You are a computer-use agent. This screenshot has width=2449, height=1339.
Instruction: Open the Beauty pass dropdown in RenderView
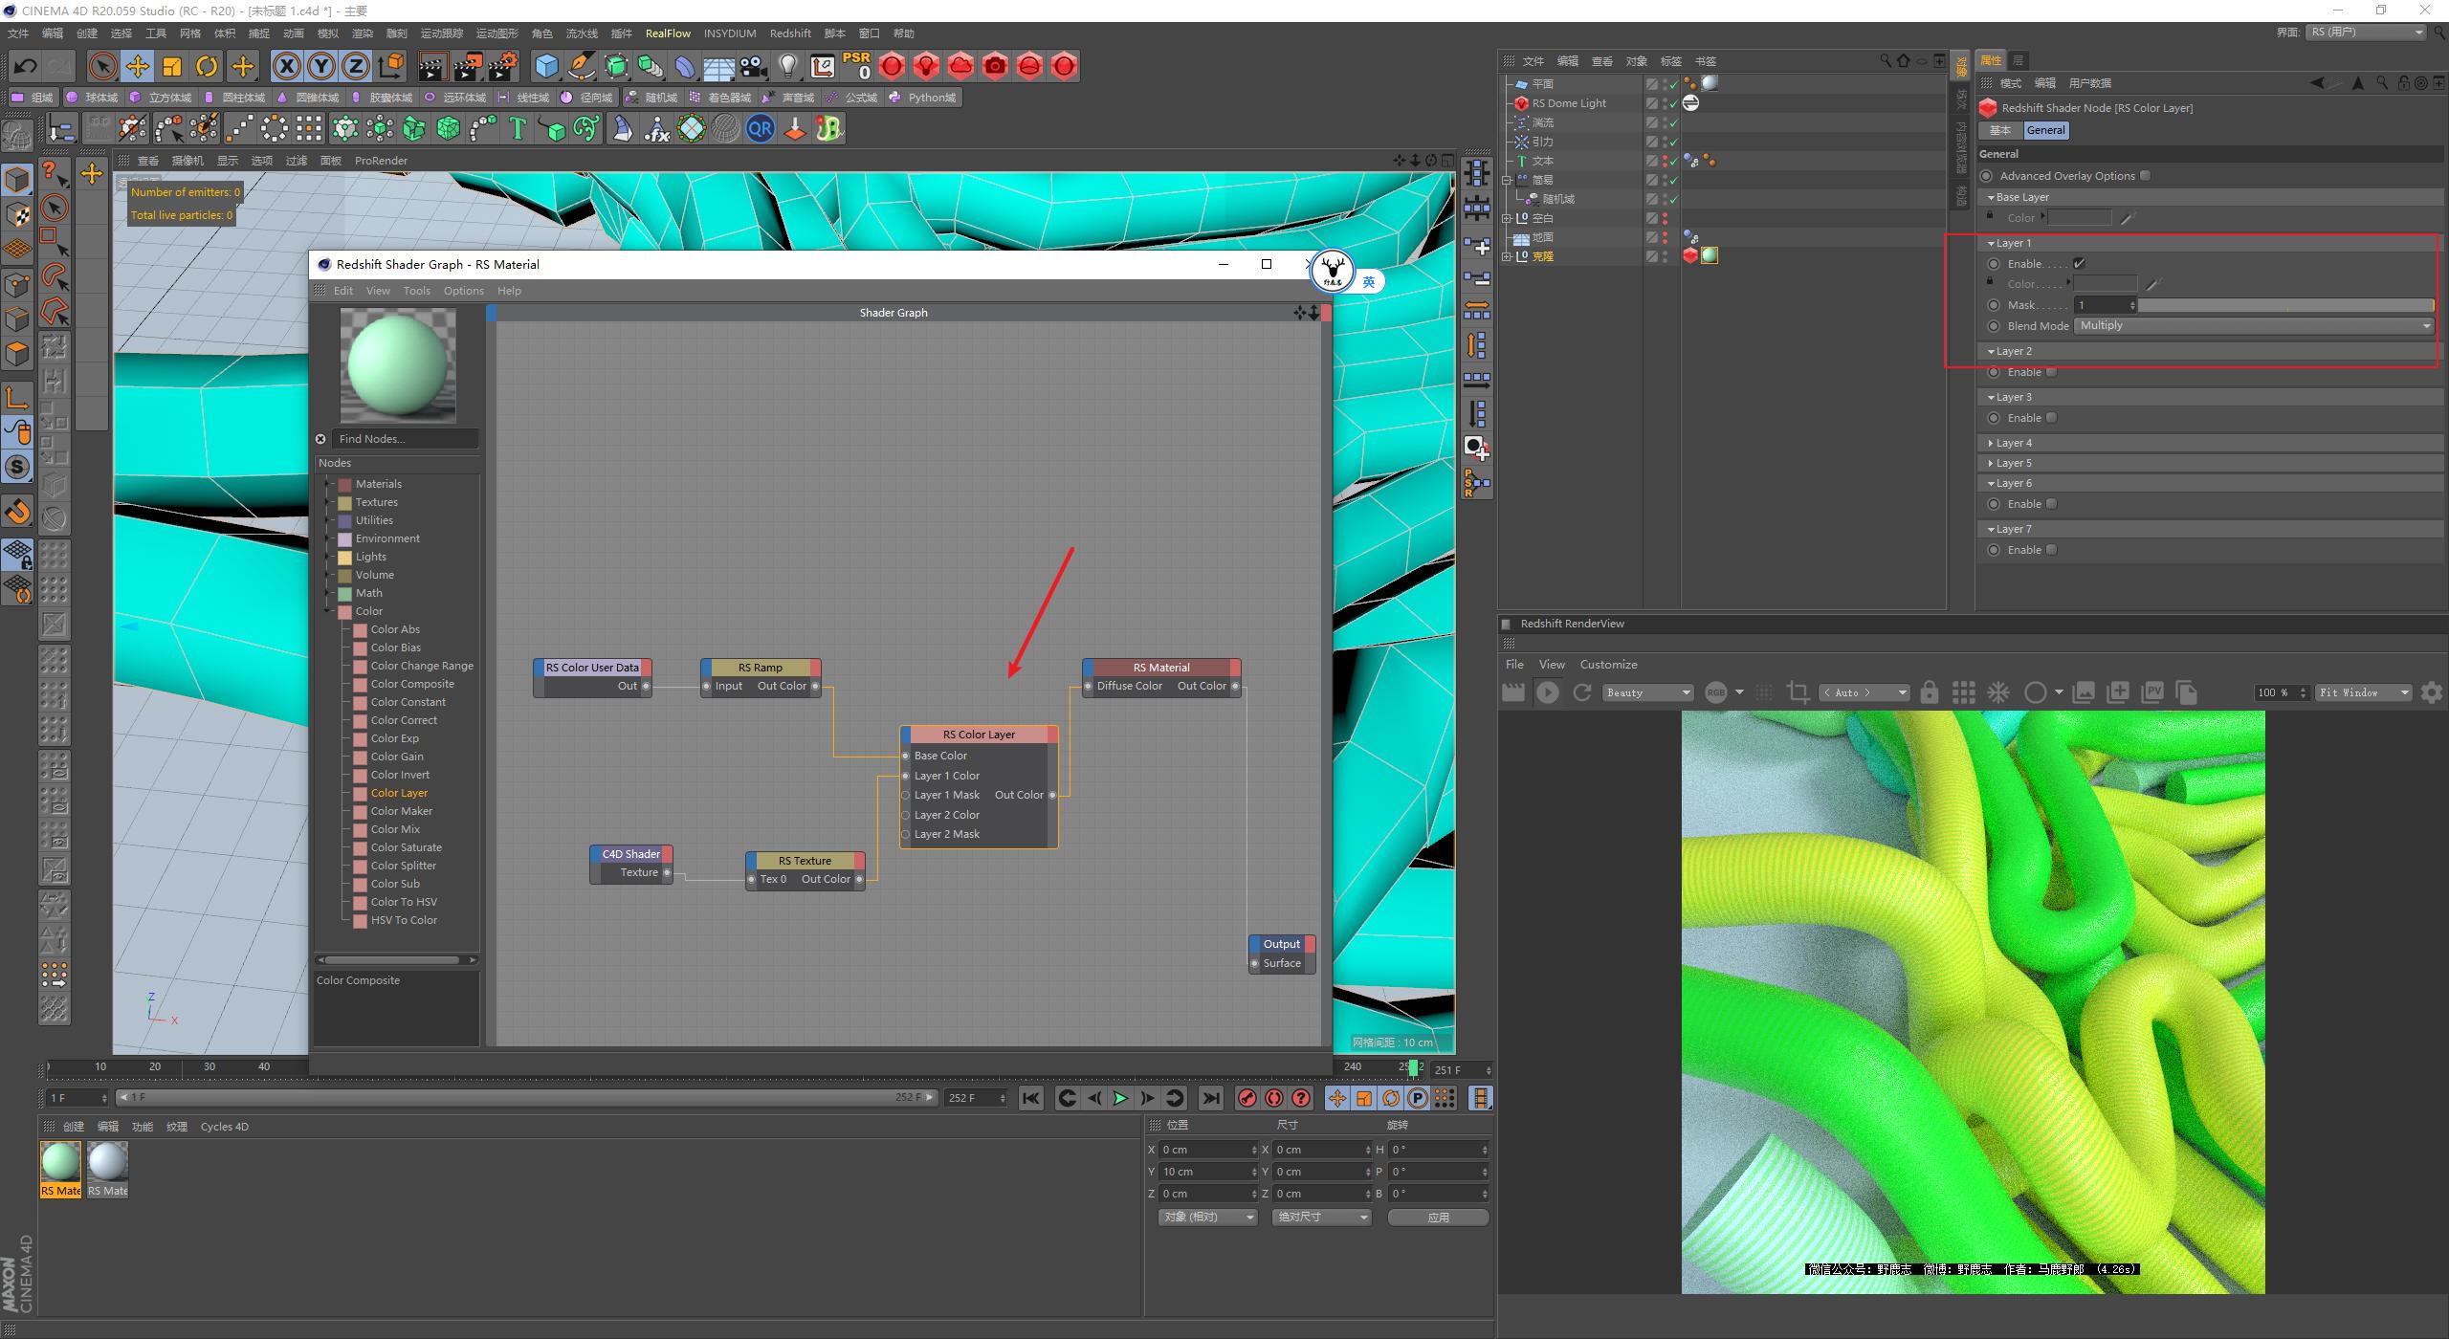(x=1647, y=691)
